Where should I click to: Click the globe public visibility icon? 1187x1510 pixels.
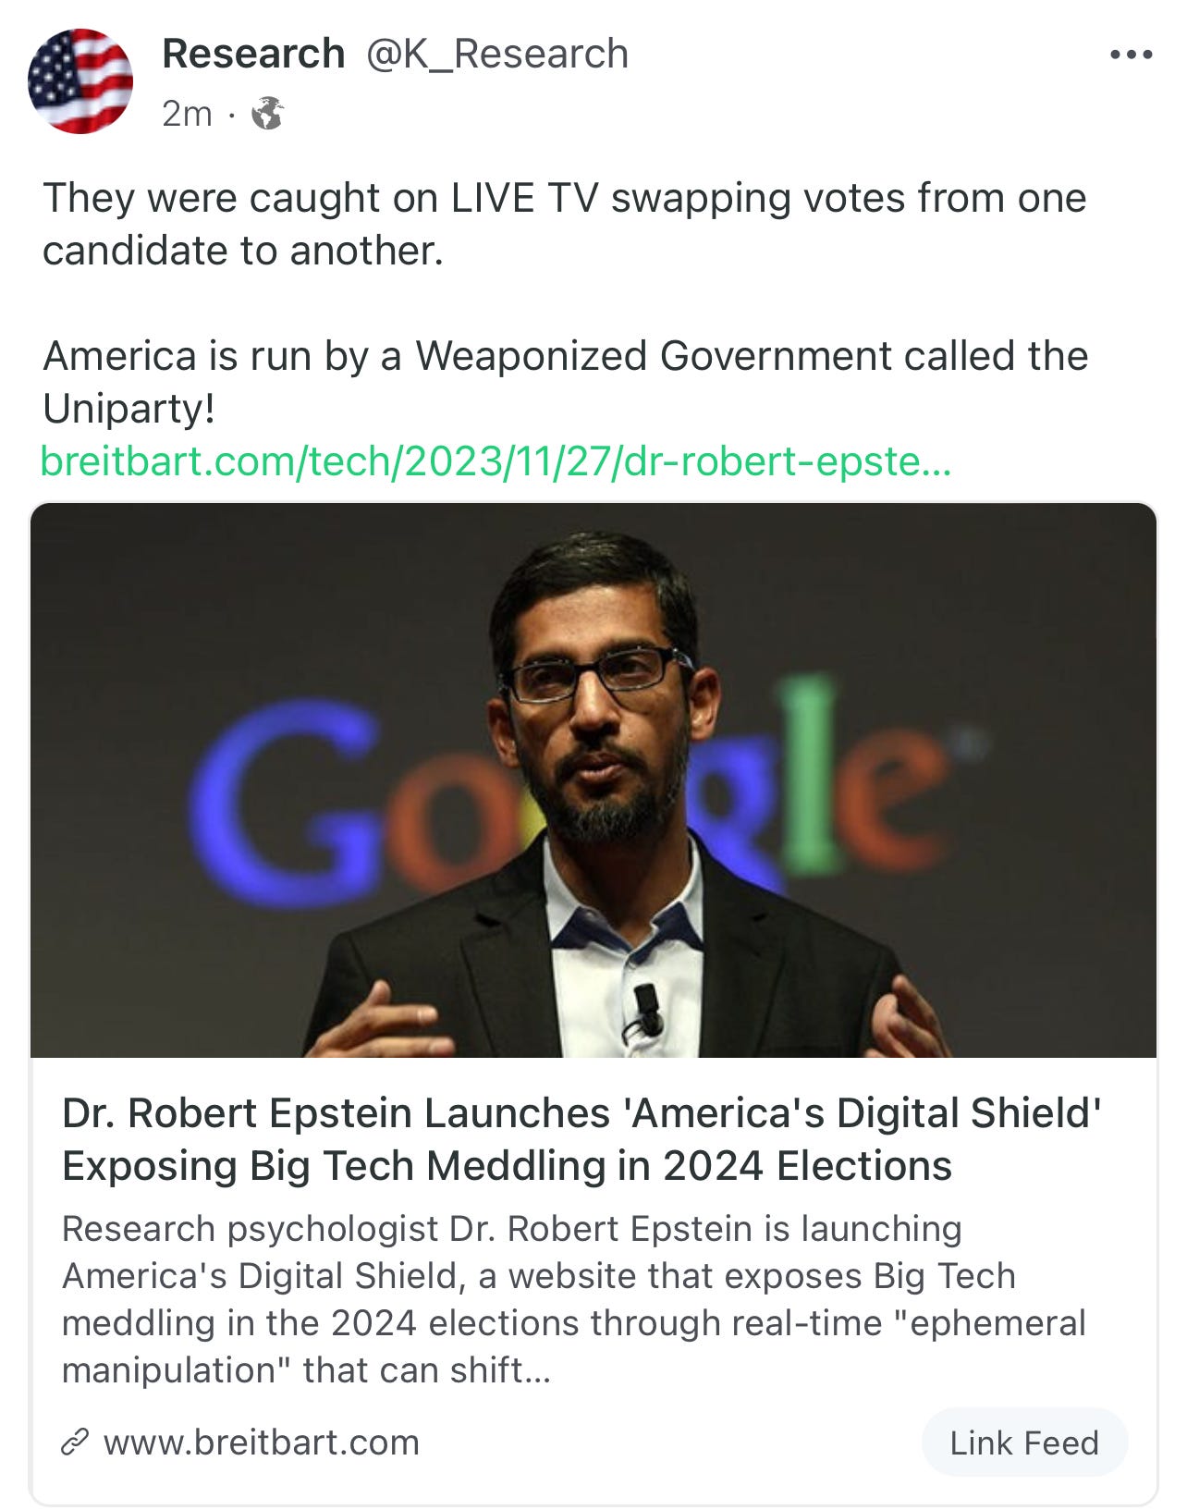click(267, 114)
